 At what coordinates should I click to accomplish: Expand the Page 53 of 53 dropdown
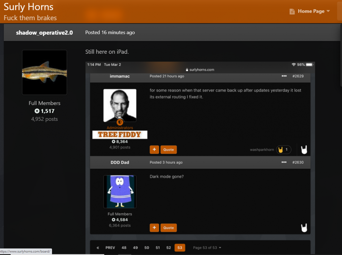(207, 247)
